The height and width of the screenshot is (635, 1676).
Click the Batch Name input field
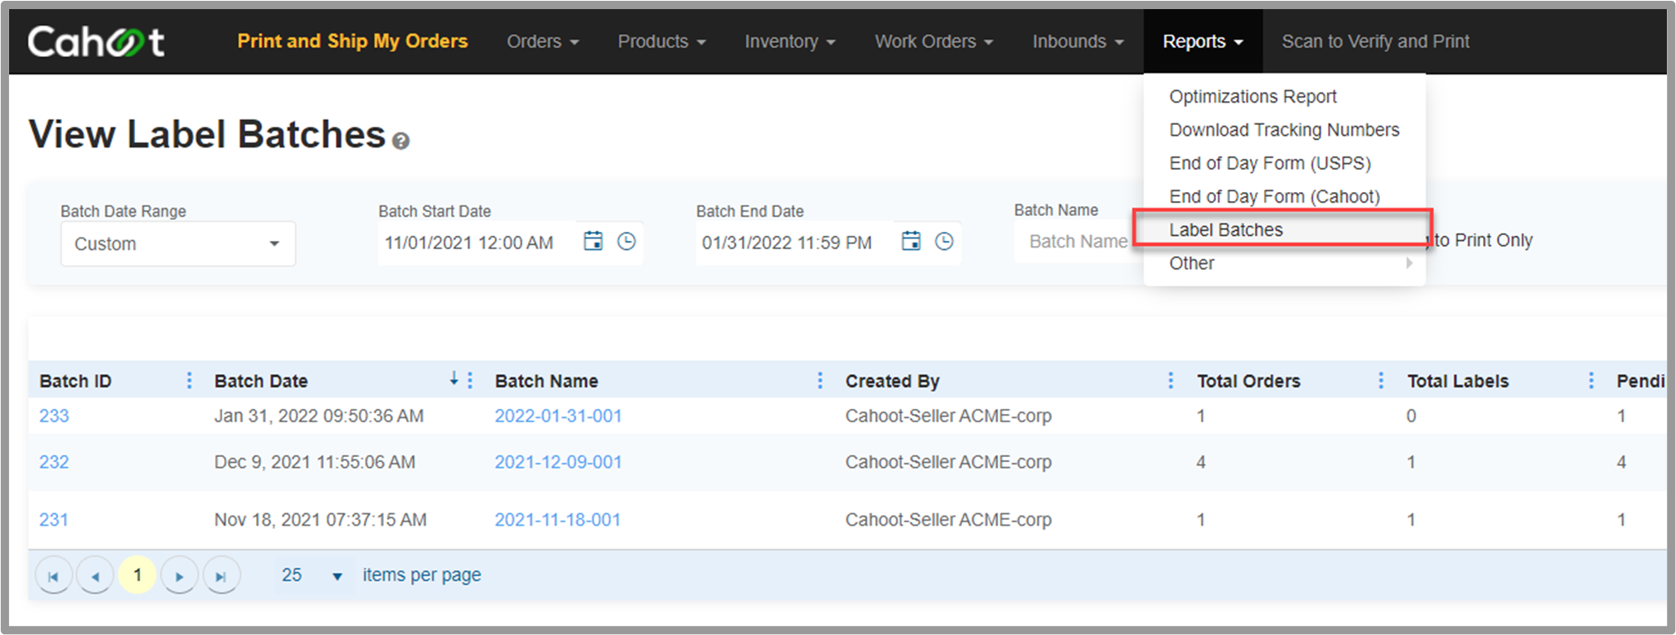click(x=1078, y=242)
